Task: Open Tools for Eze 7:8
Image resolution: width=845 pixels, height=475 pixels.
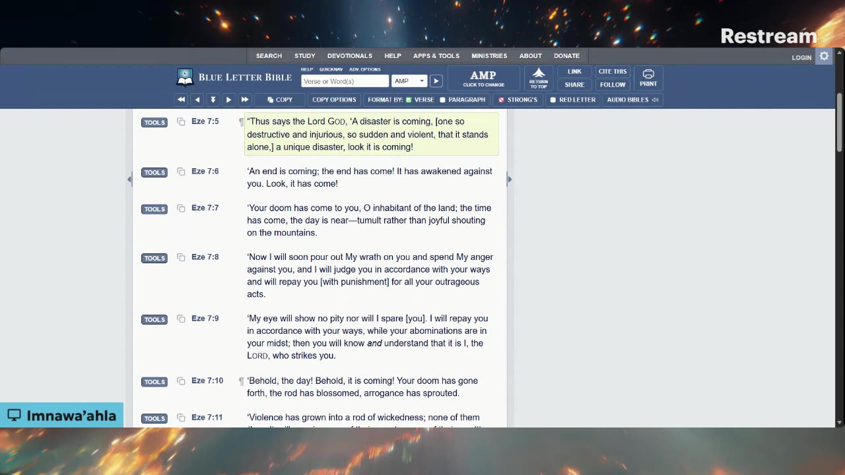Action: (154, 258)
